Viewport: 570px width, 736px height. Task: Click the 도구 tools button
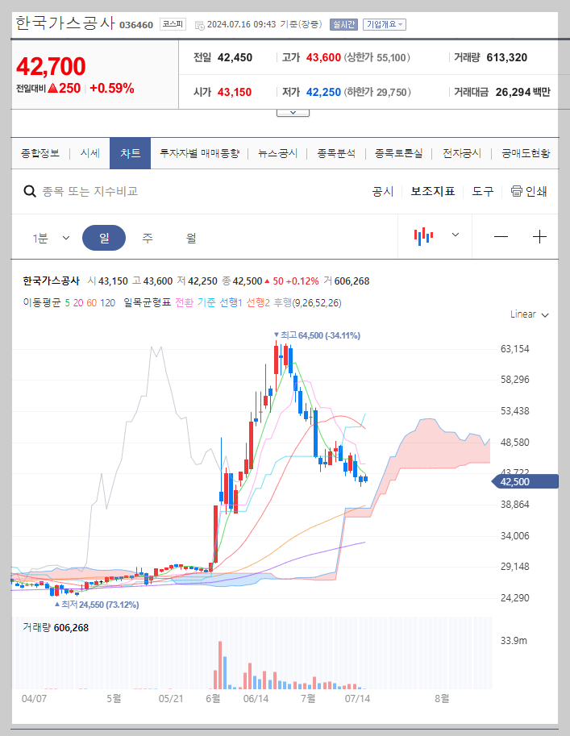click(x=483, y=192)
